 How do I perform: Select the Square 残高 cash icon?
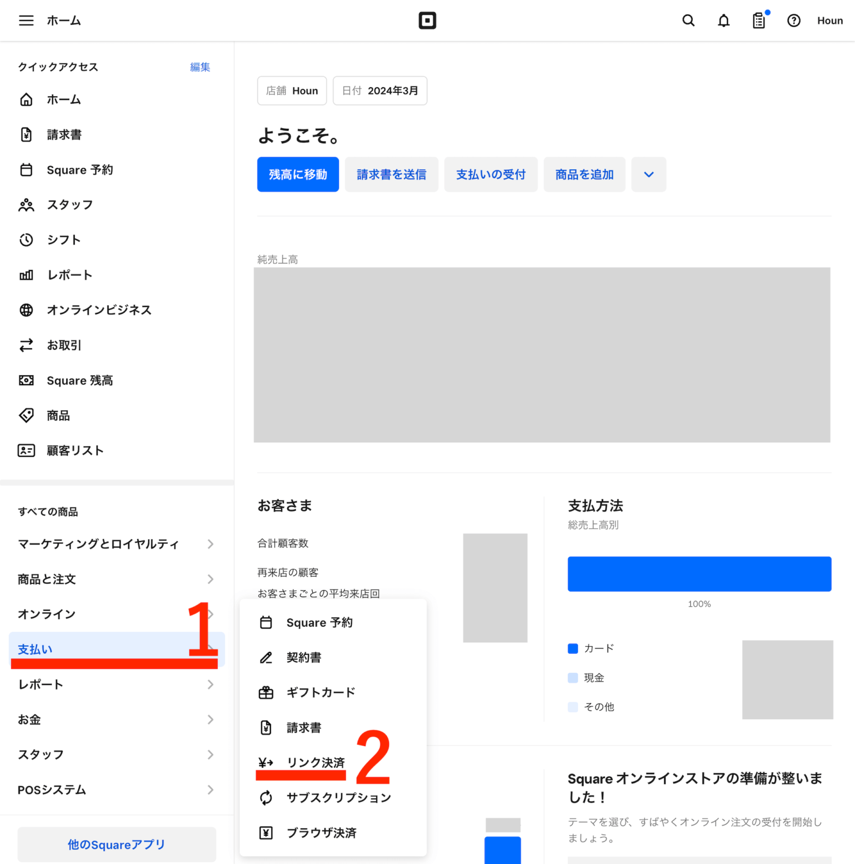click(26, 380)
